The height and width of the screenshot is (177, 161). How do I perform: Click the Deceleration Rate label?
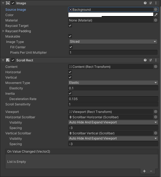coord(23,99)
